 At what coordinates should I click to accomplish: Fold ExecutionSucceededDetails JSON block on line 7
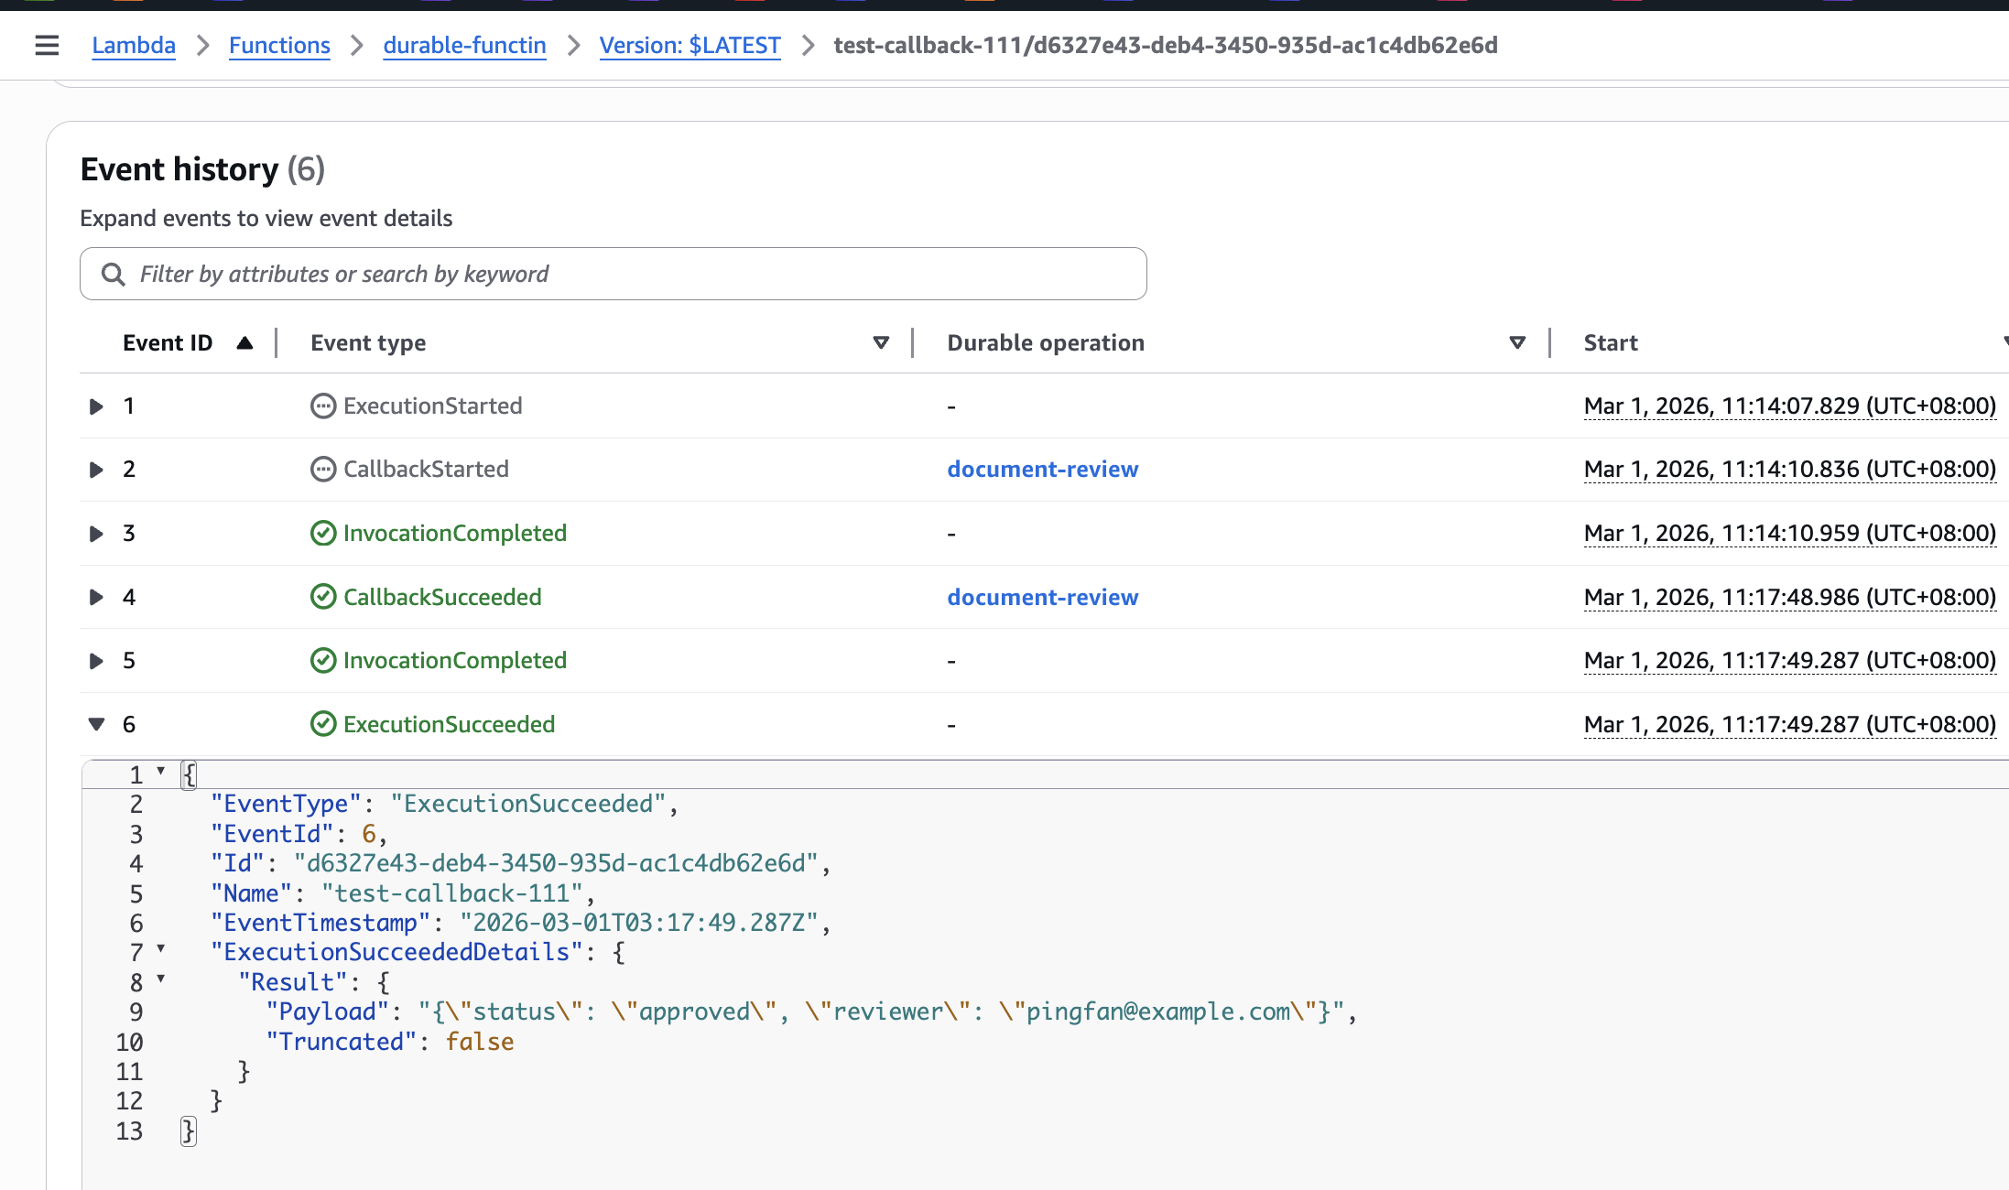pyautogui.click(x=161, y=949)
